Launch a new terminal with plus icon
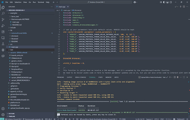 pos(170,77)
